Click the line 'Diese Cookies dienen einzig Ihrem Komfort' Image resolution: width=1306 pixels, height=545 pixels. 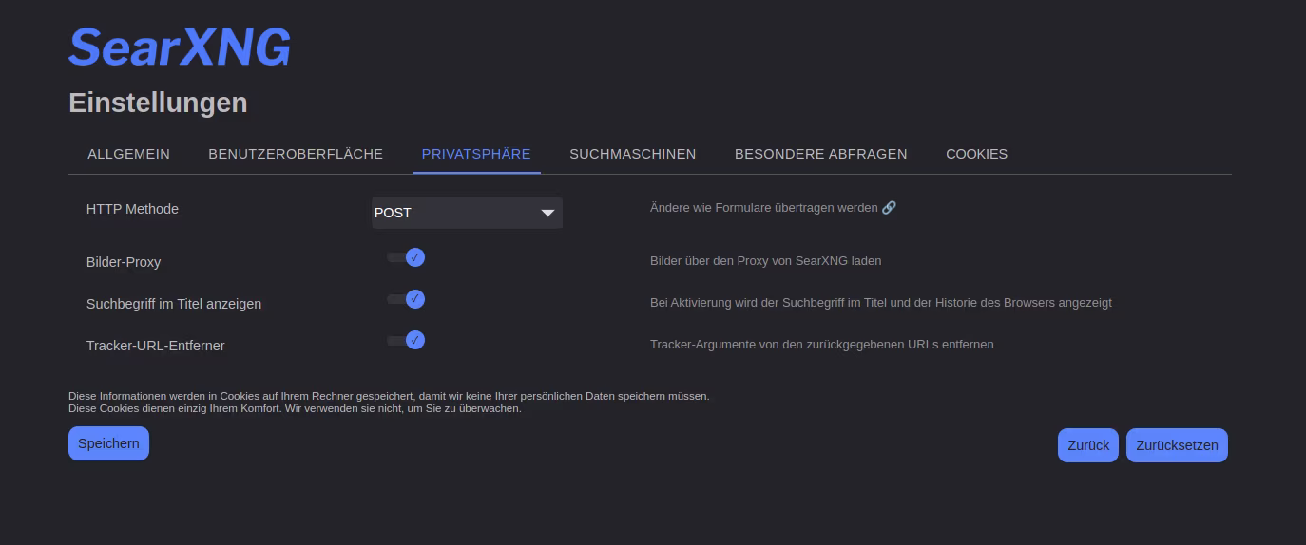pyautogui.click(x=295, y=408)
